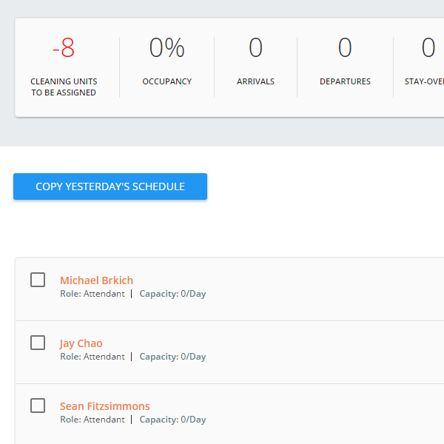444x444 pixels.
Task: Click the 0% occupancy figure
Action: (167, 47)
